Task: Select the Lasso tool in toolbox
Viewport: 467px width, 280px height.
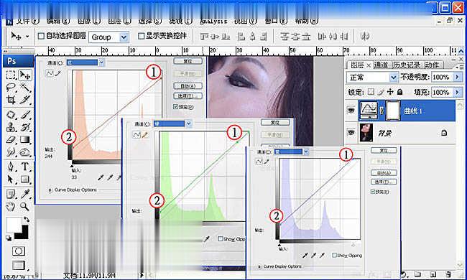Action: click(11, 87)
